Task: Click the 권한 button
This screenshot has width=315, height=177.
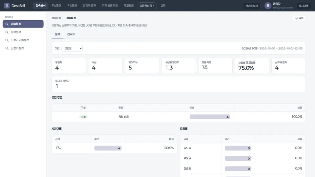Action: tap(299, 18)
